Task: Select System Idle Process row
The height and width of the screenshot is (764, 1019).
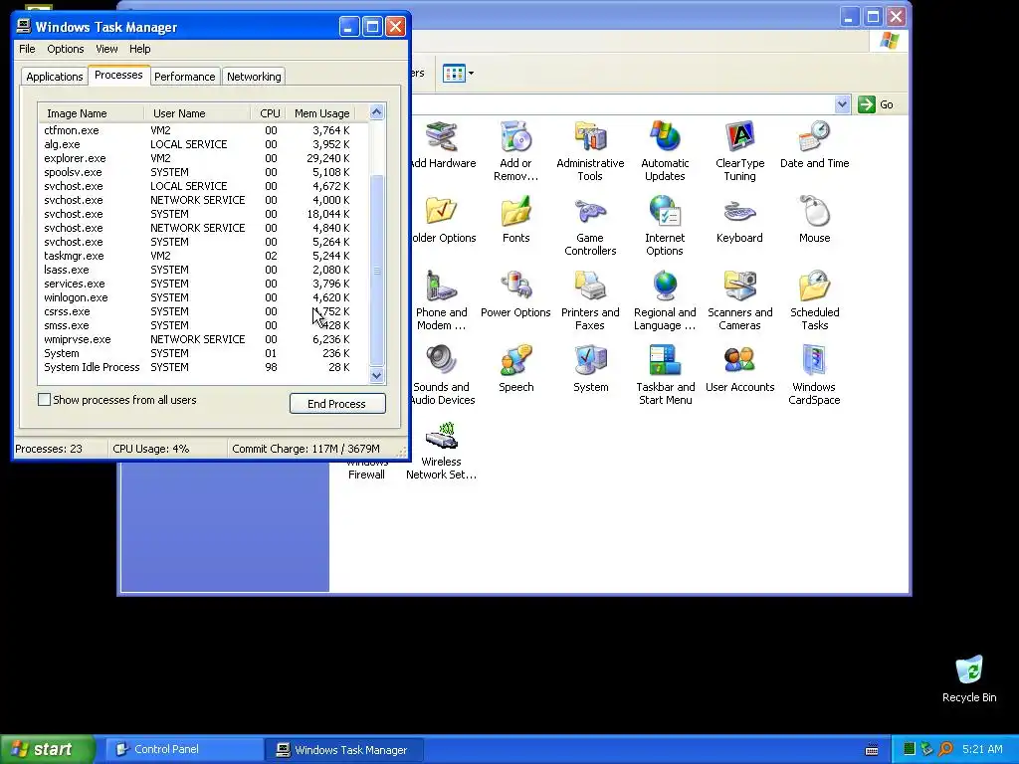Action: point(203,367)
